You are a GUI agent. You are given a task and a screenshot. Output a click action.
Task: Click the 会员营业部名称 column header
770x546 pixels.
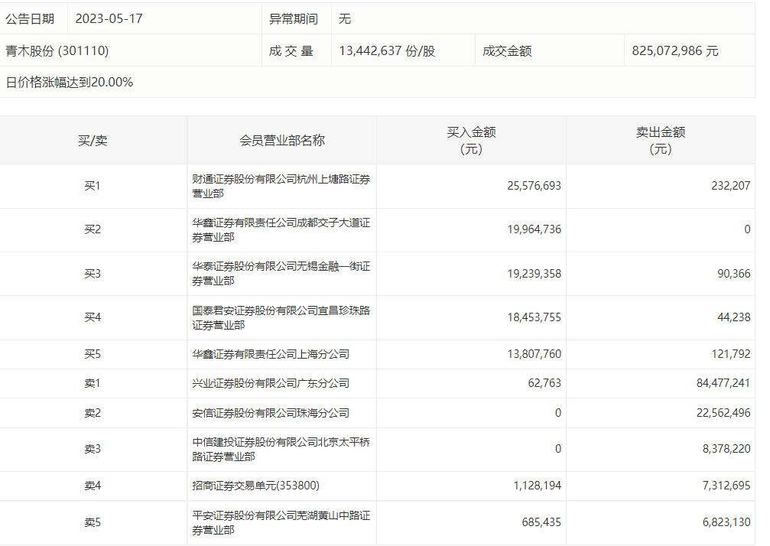(282, 141)
